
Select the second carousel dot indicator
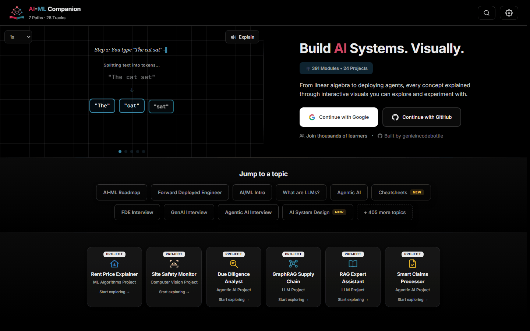tap(126, 152)
